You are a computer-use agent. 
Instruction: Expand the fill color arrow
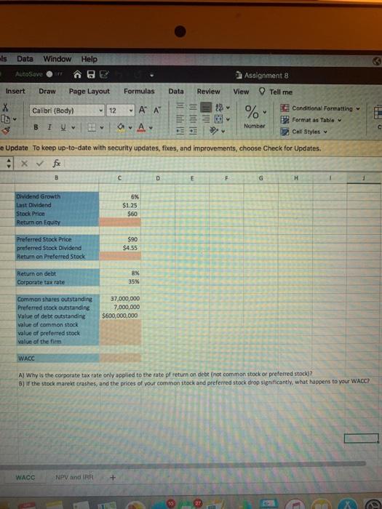(x=130, y=127)
